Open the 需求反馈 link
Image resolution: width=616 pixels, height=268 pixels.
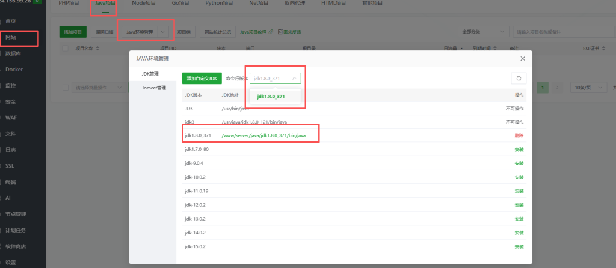[x=289, y=32]
